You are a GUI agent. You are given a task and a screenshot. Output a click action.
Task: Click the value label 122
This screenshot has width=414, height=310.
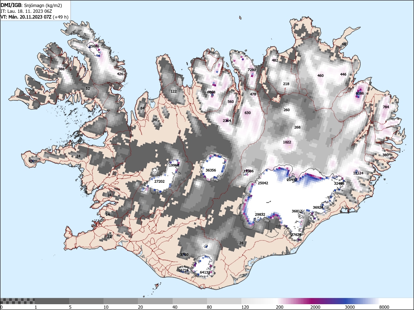click(173, 91)
